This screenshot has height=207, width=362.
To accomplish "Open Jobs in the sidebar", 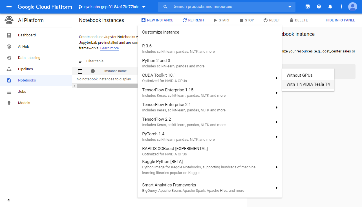I will pyautogui.click(x=36, y=92).
